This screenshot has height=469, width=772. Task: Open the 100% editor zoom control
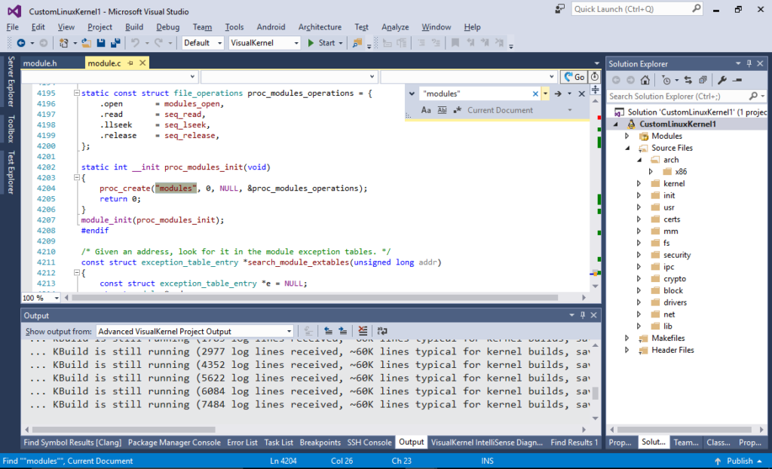pyautogui.click(x=33, y=298)
